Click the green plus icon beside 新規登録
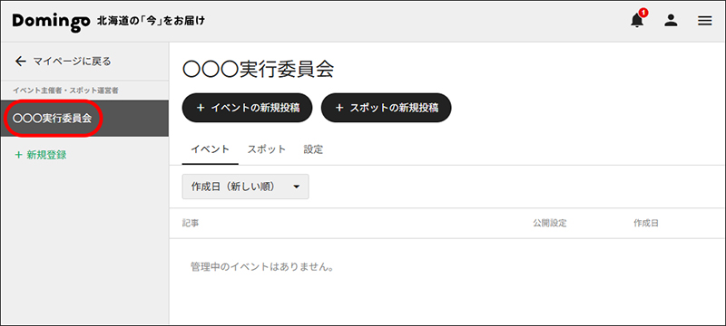Image resolution: width=726 pixels, height=326 pixels. point(18,155)
